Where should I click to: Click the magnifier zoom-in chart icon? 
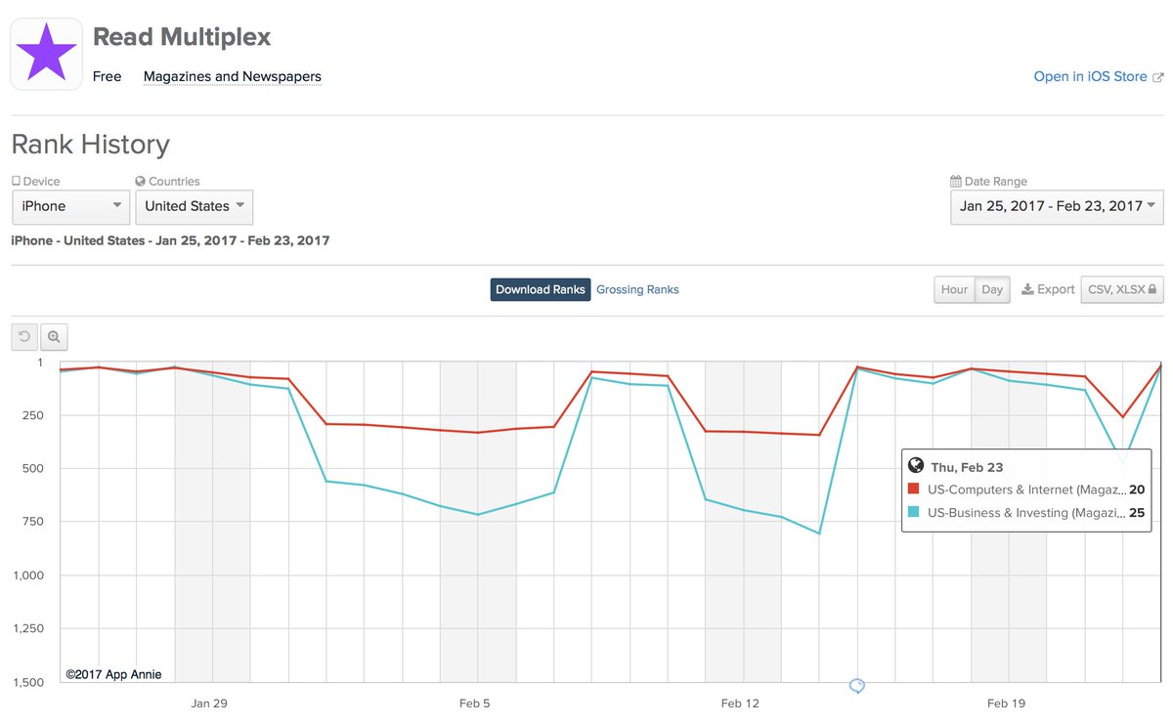[x=54, y=337]
